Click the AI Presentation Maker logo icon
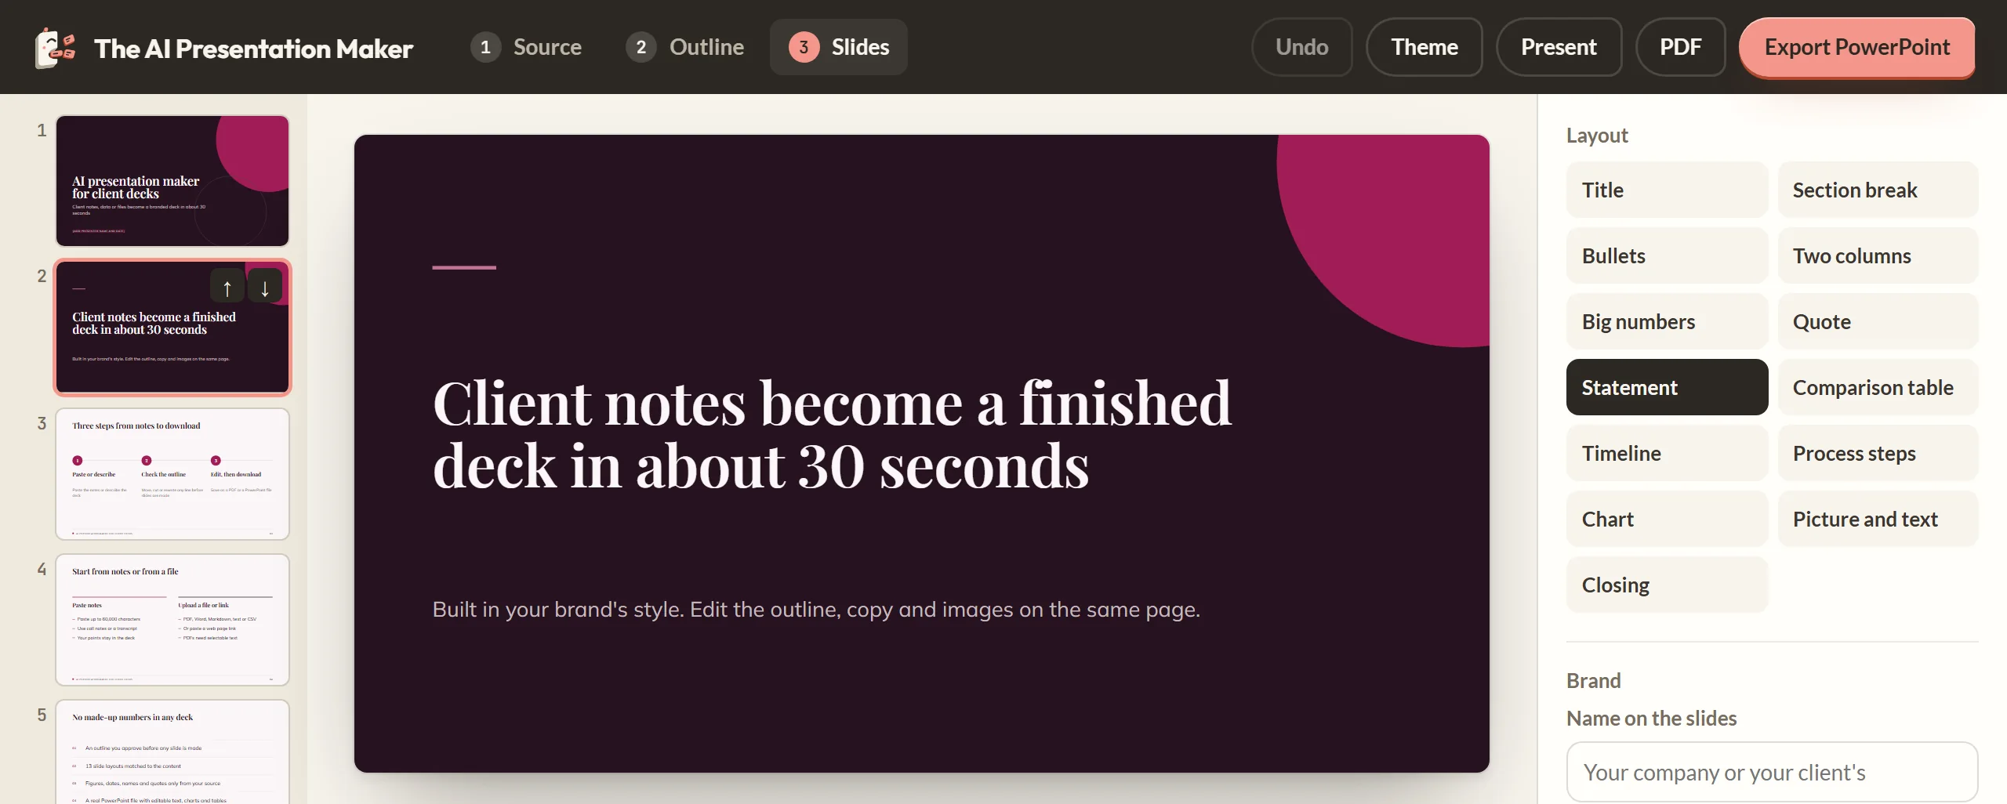Viewport: 2007px width, 804px height. point(55,48)
